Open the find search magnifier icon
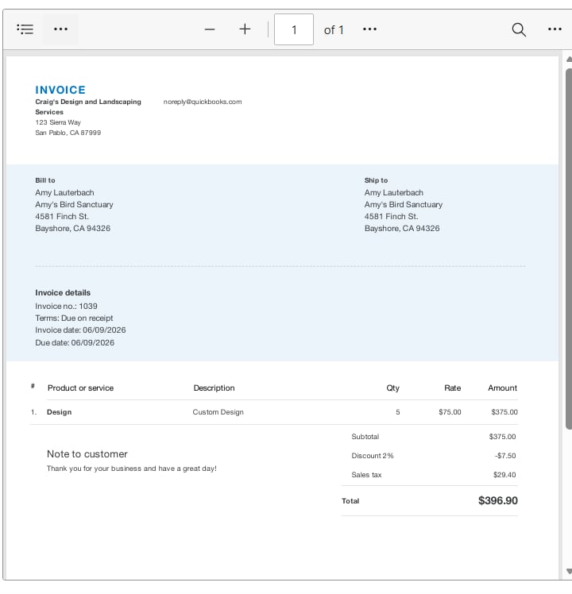 click(x=519, y=29)
